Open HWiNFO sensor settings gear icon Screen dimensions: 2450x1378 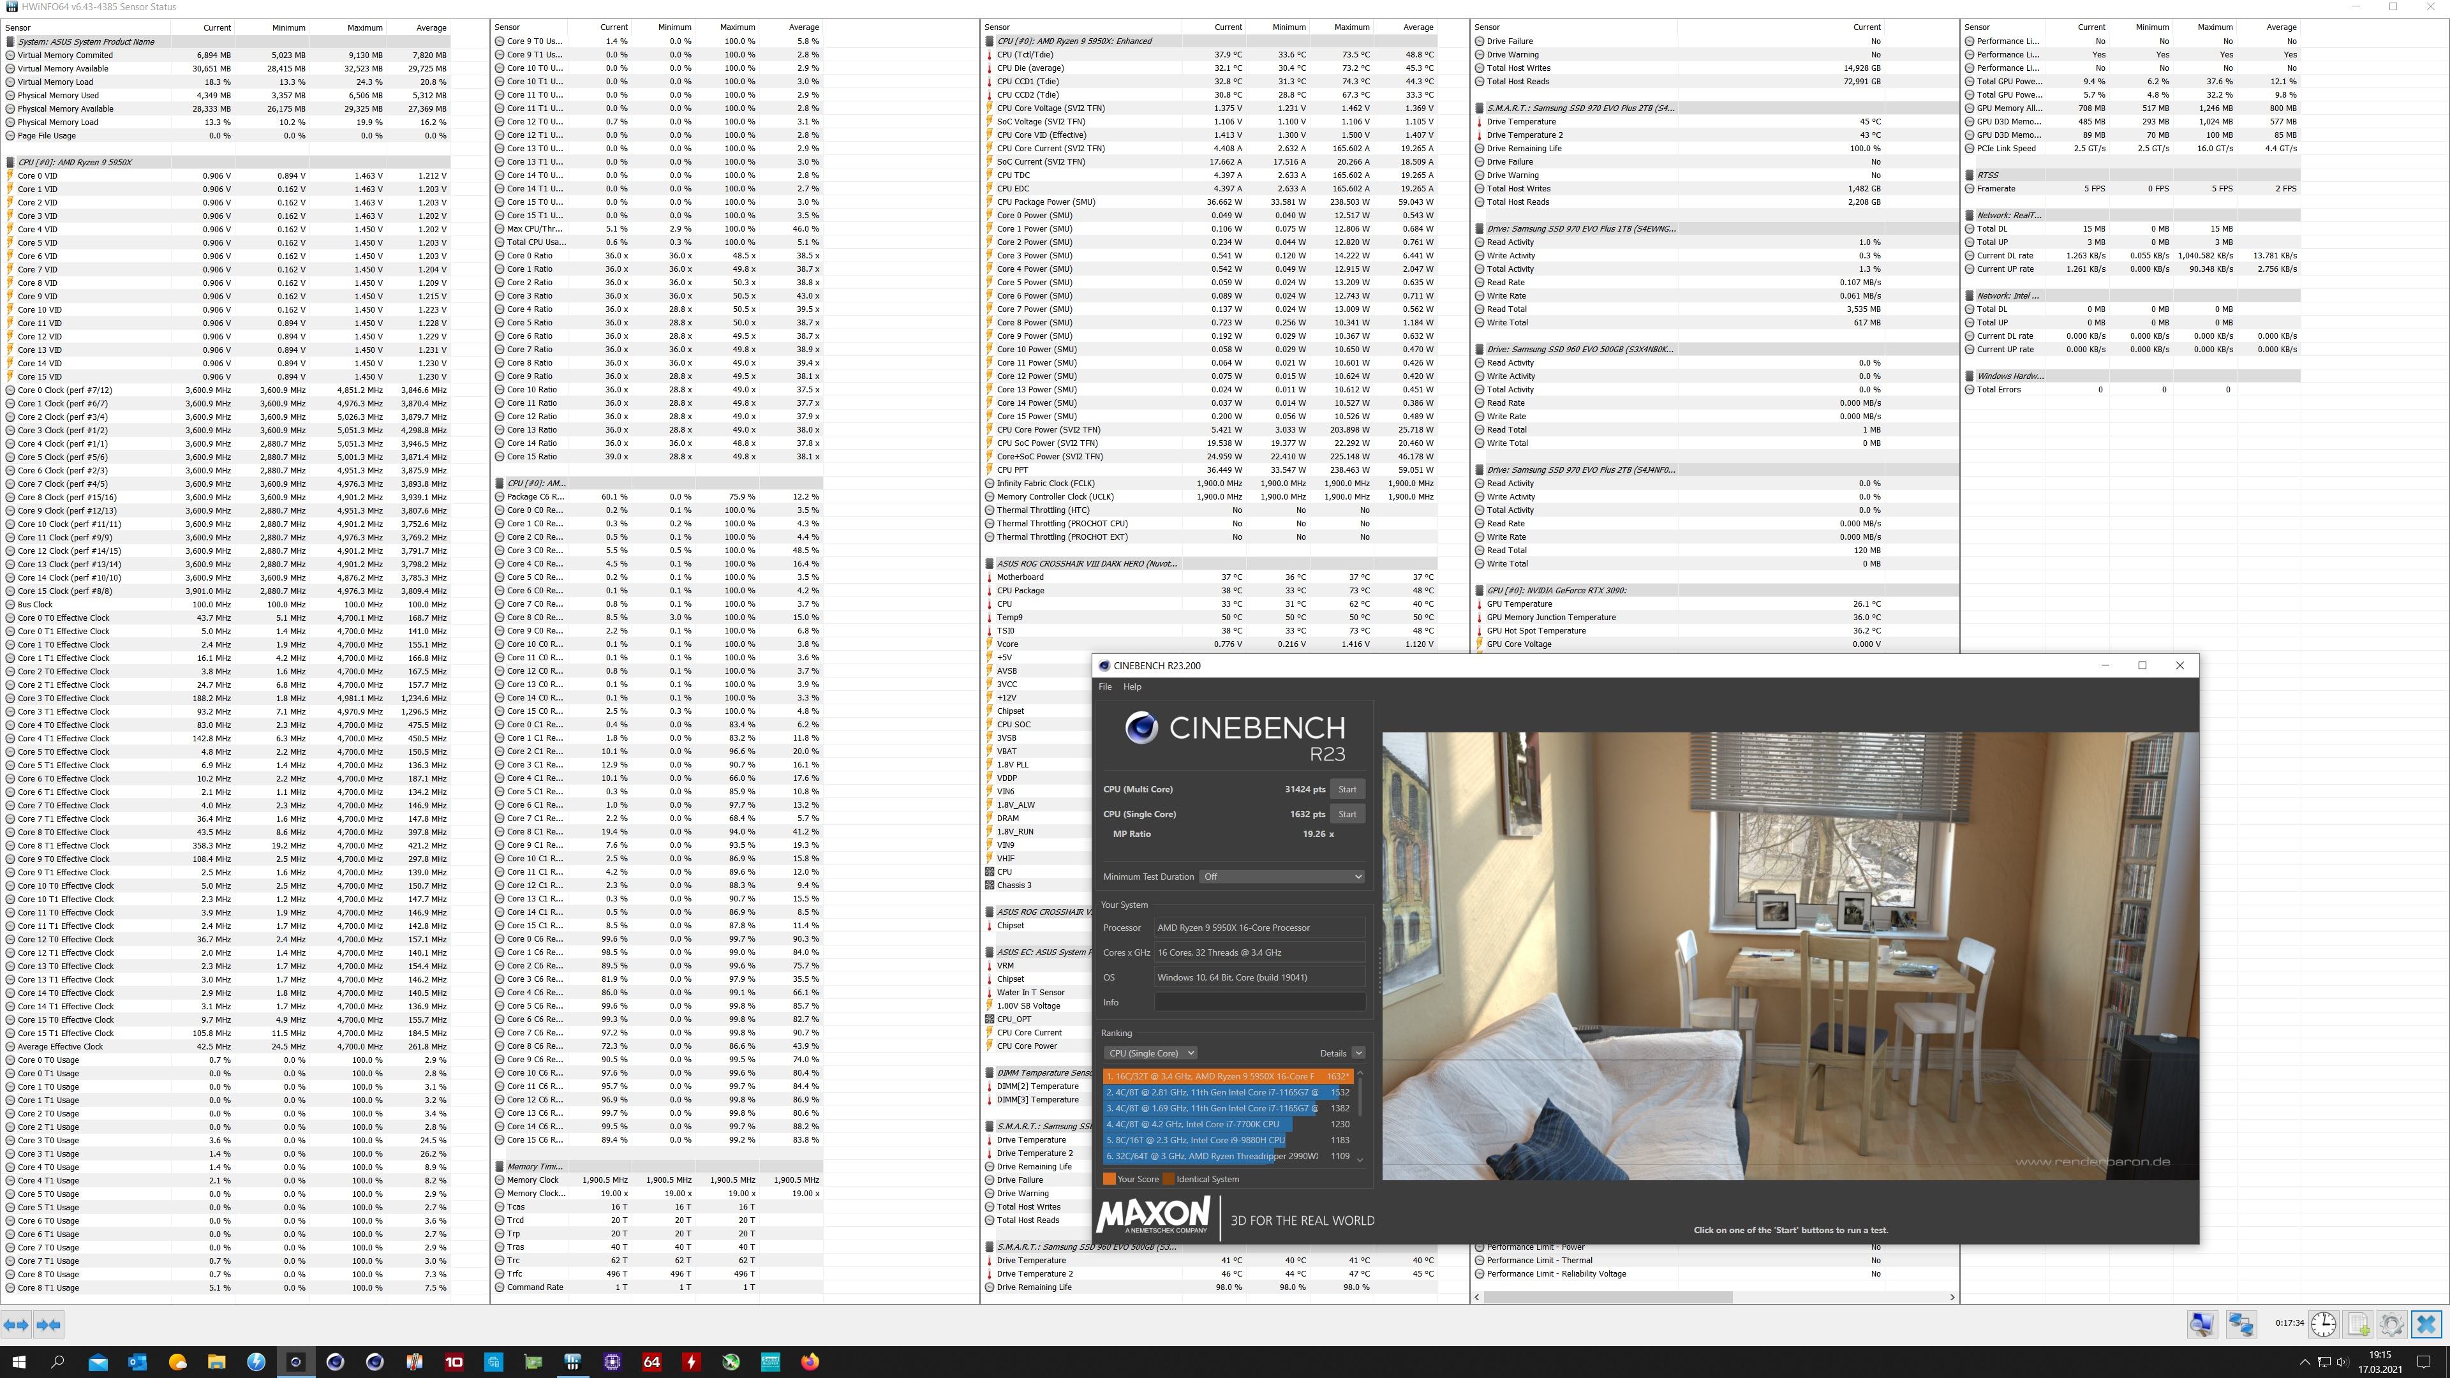tap(2392, 1324)
